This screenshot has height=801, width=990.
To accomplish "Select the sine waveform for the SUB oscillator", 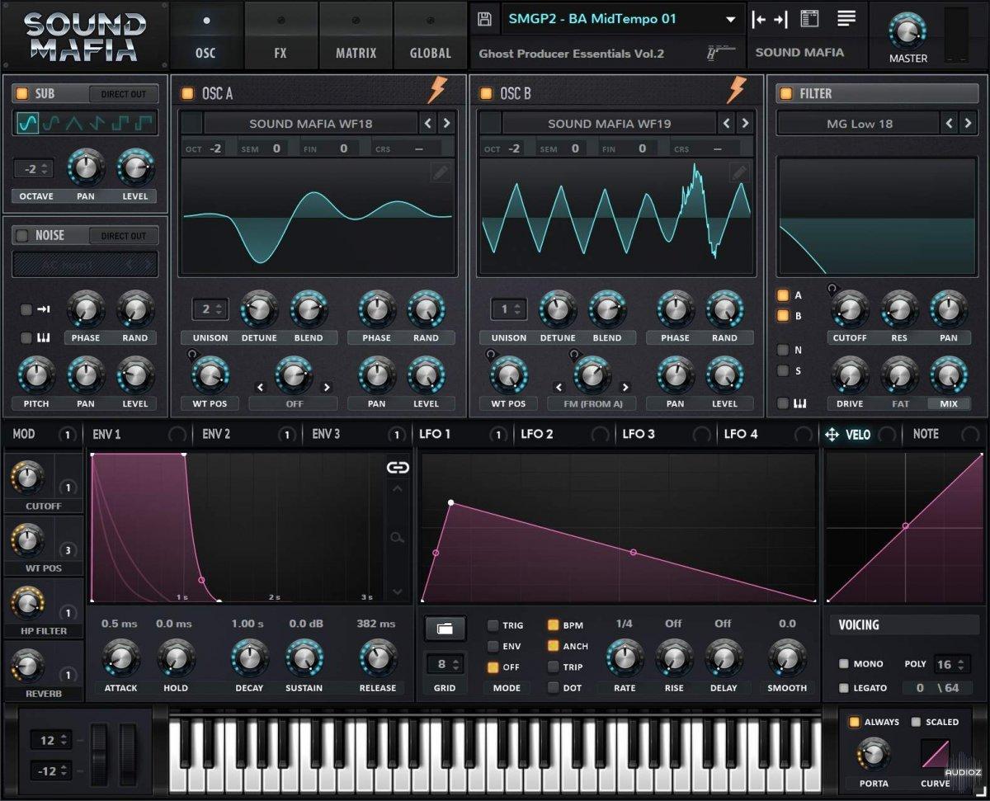I will [x=27, y=124].
